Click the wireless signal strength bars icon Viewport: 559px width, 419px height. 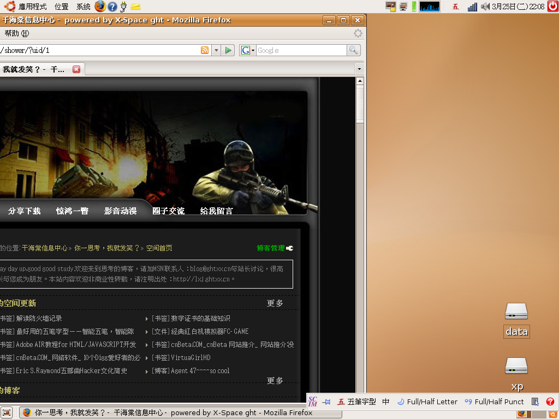click(472, 7)
